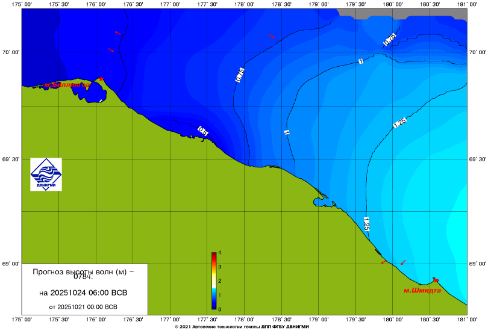This screenshot has height=331, width=488.
Task: Click the 70°00' latitude label on the left
Action: click(10, 53)
